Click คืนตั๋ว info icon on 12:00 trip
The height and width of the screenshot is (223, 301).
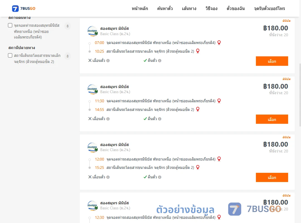coord(160,177)
